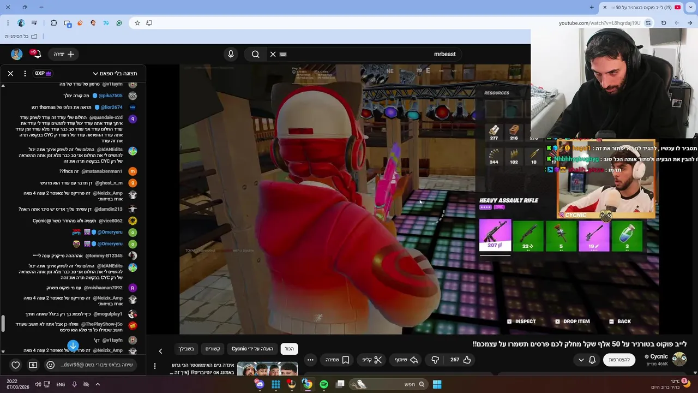Open the YouTube notifications bell with the 9+ badge
698x393 pixels.
(35, 54)
